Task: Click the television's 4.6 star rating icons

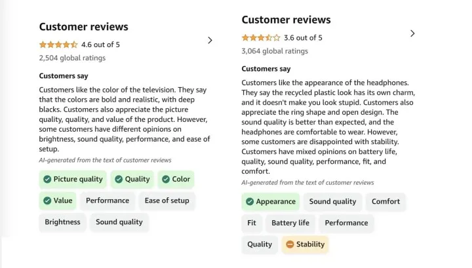Action: tap(58, 45)
